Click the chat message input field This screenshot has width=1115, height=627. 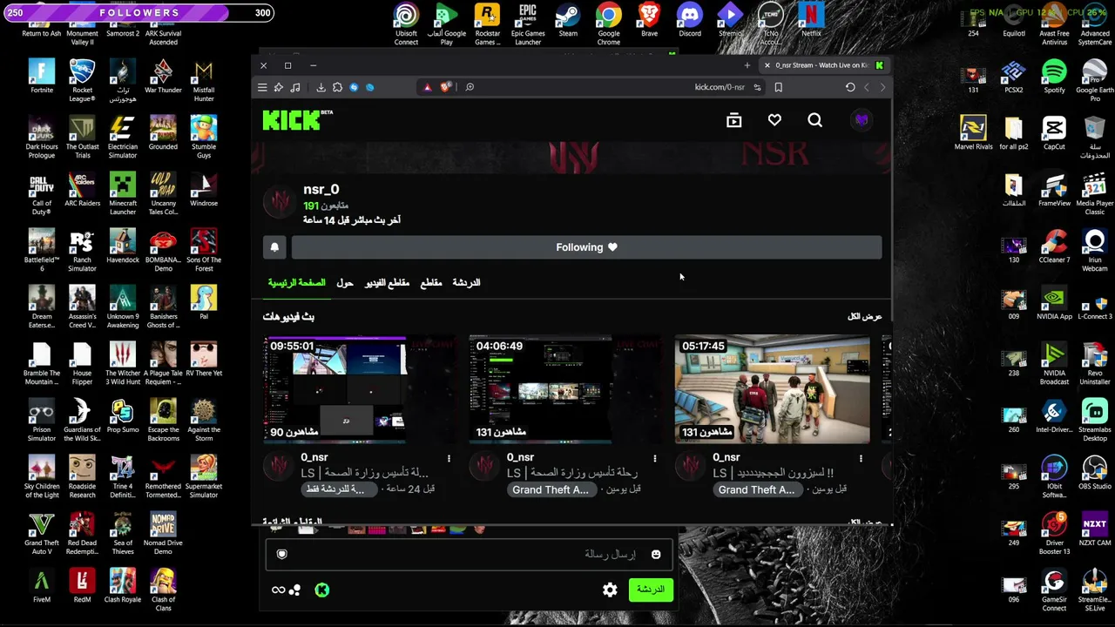tap(470, 555)
